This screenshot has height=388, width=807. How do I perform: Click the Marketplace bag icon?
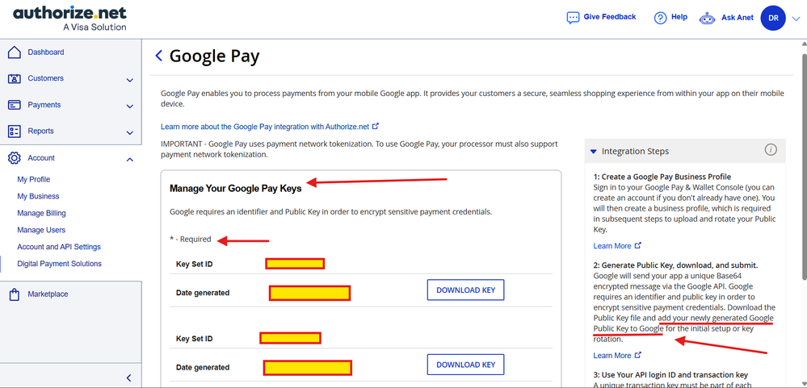pos(15,294)
